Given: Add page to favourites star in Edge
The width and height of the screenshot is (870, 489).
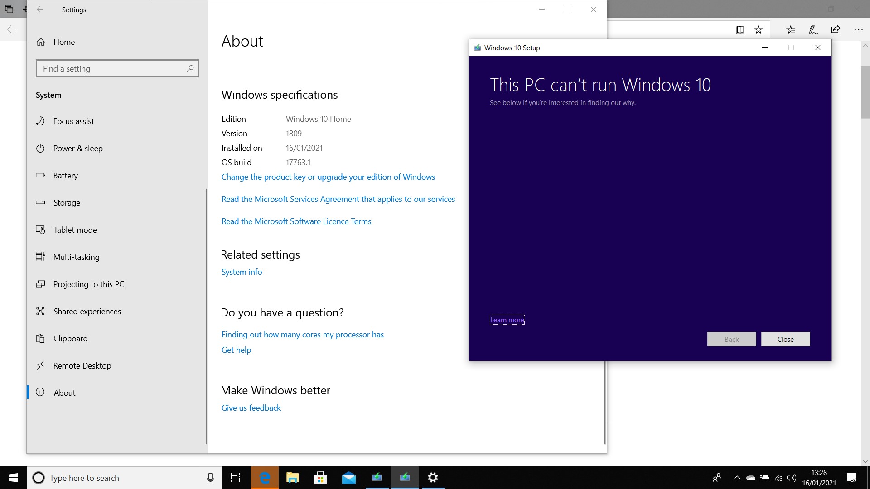Looking at the screenshot, I should (x=759, y=30).
